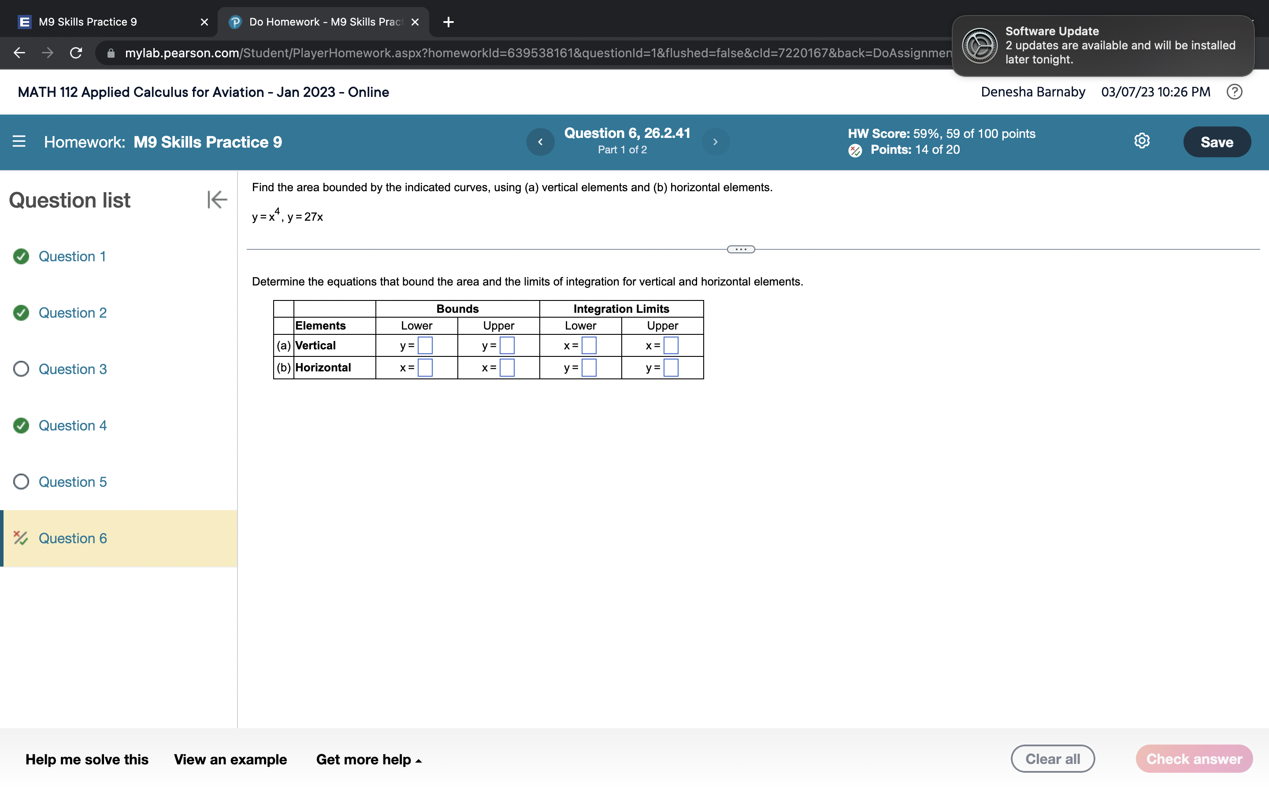Click the help question mark icon

point(1234,92)
